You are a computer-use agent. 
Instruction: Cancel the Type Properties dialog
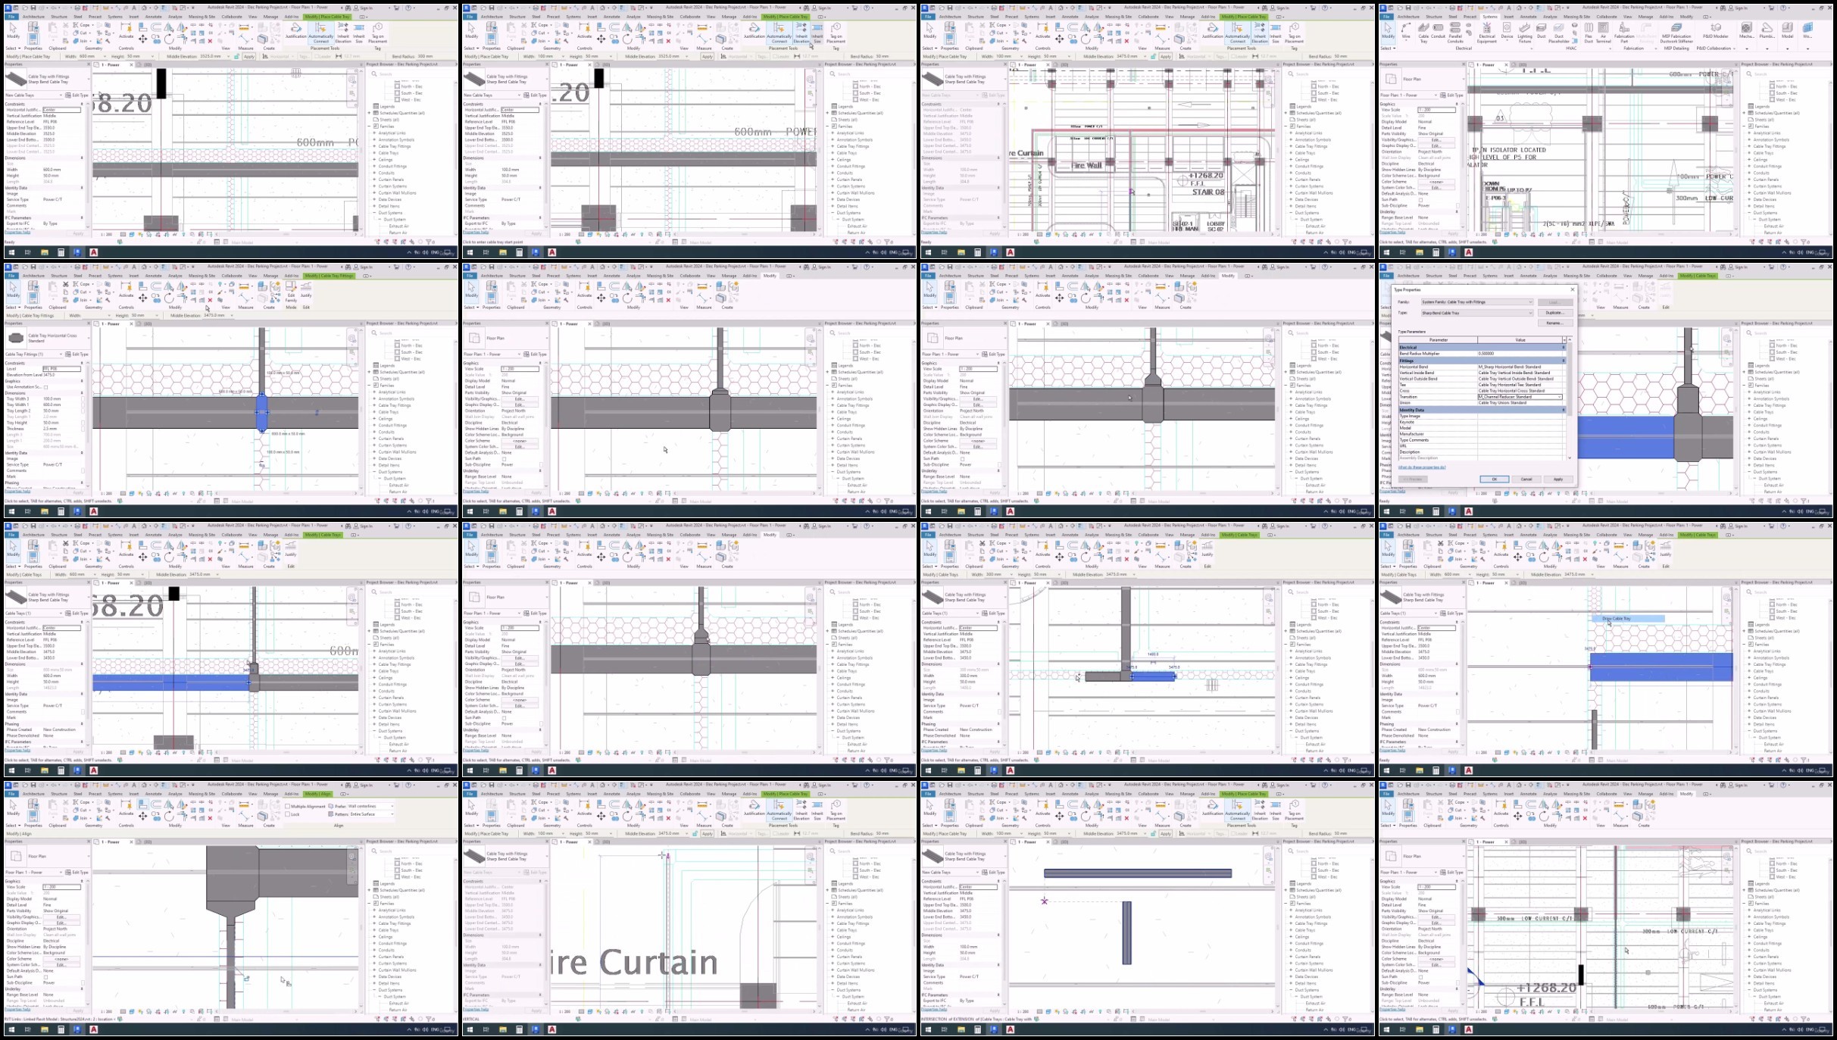click(1526, 479)
